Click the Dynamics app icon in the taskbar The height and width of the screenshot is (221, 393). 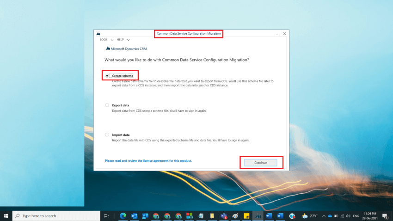(258, 216)
